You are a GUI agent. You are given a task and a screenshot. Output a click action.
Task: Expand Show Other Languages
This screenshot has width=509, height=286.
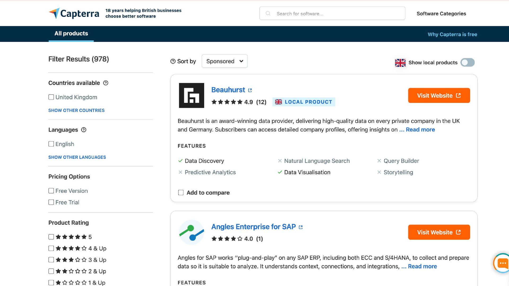(77, 157)
